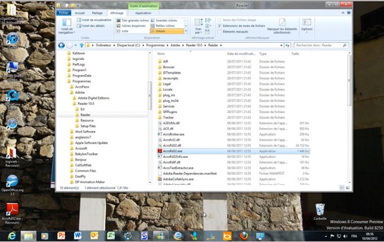Open recent locations arrow beside Forward
The height and width of the screenshot is (242, 384).
pyautogui.click(x=76, y=45)
